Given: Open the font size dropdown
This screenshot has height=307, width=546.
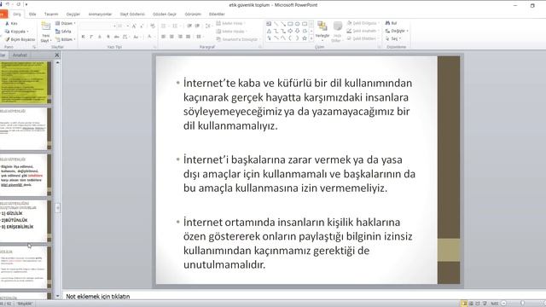Looking at the screenshot, I should [127, 26].
